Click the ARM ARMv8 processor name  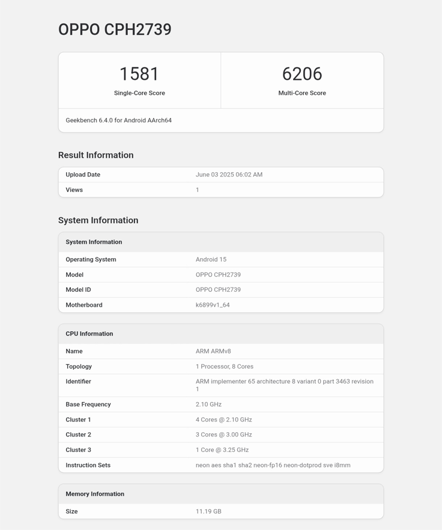point(213,351)
